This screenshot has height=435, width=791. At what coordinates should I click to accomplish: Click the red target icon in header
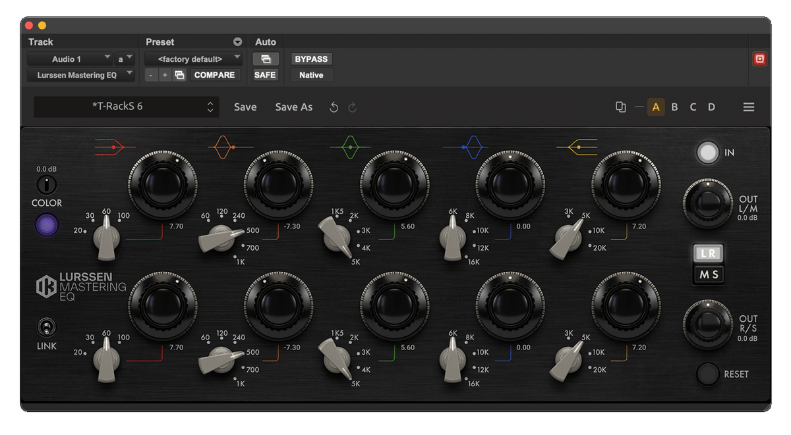[759, 59]
